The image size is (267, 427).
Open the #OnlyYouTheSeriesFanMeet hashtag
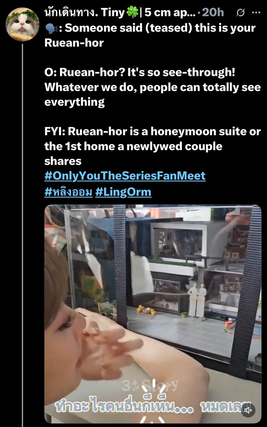[125, 176]
